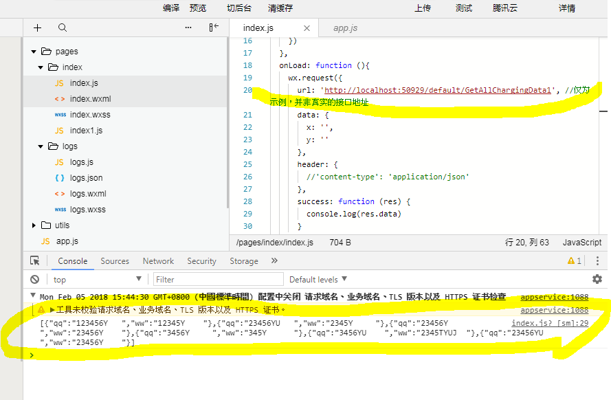
Task: Open the 'top' context dropdown
Action: 96,280
